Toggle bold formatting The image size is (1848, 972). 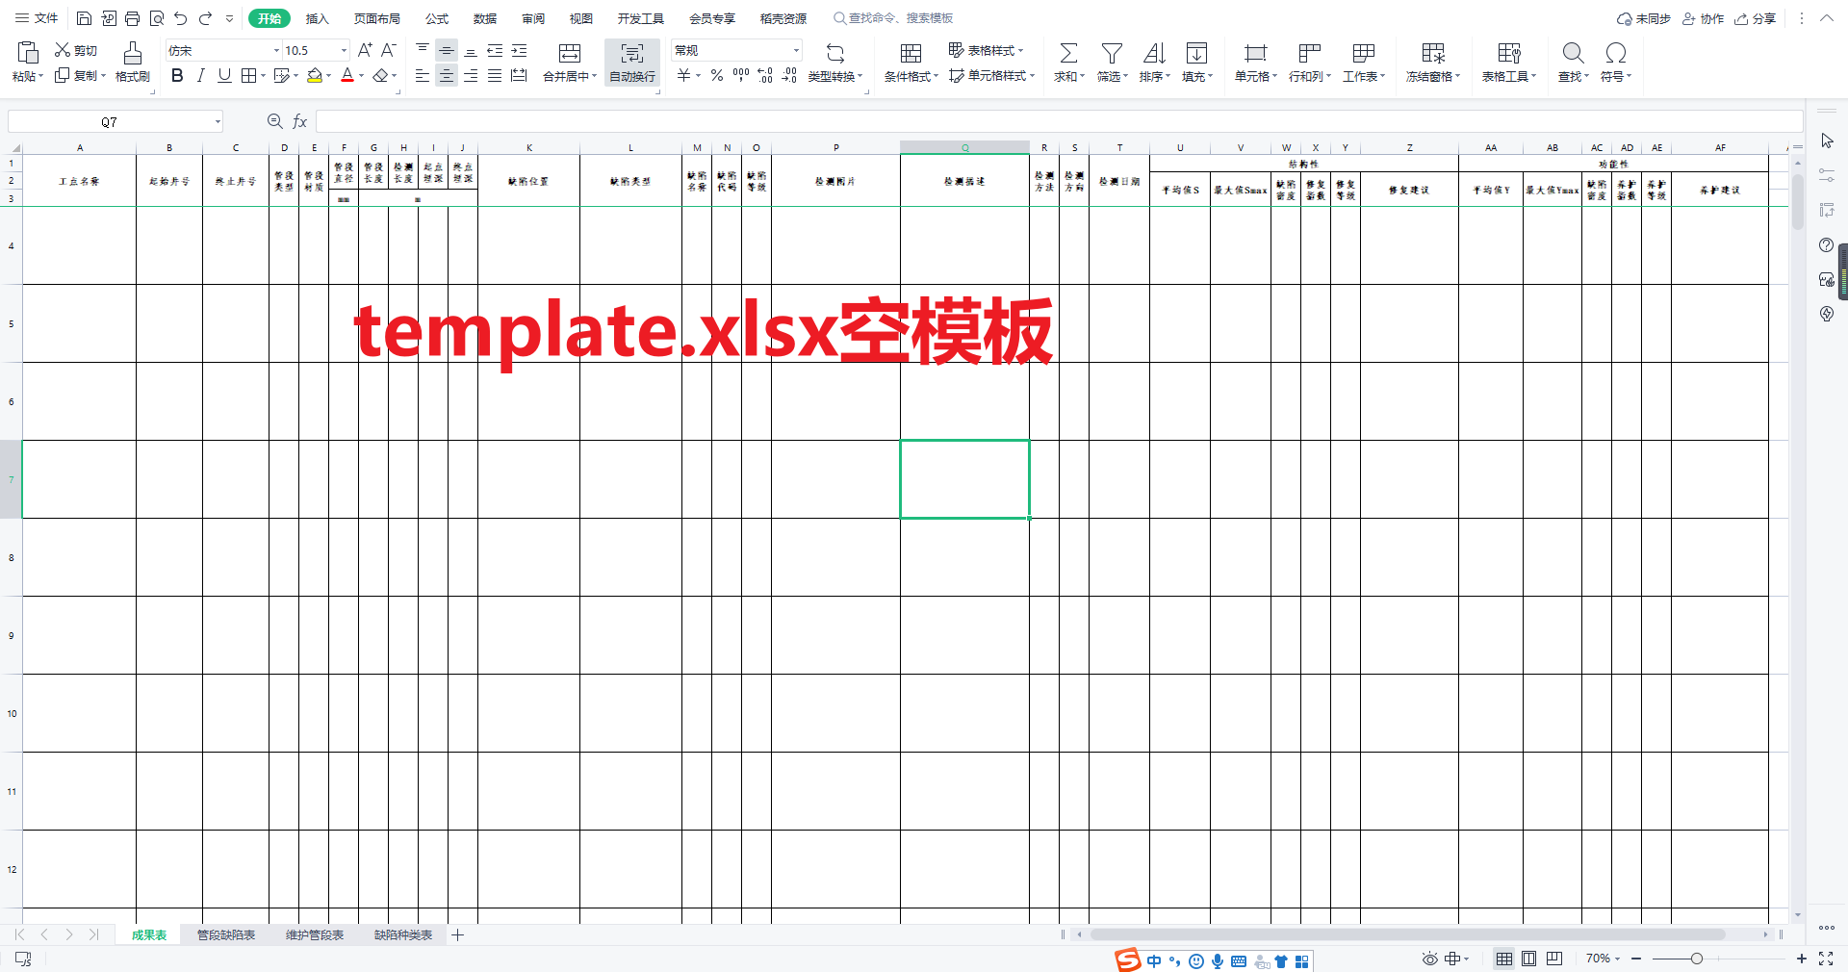(176, 76)
